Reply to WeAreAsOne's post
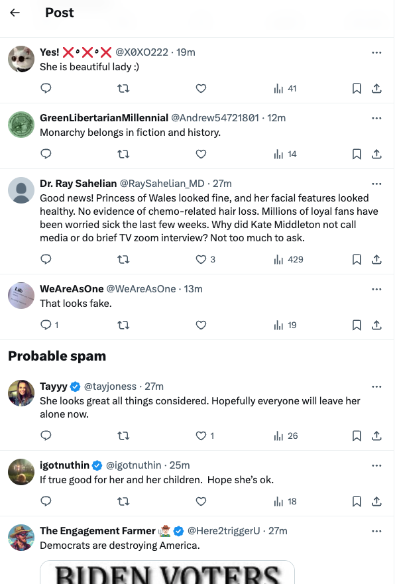Viewport: 395px width, 584px height. (x=46, y=325)
